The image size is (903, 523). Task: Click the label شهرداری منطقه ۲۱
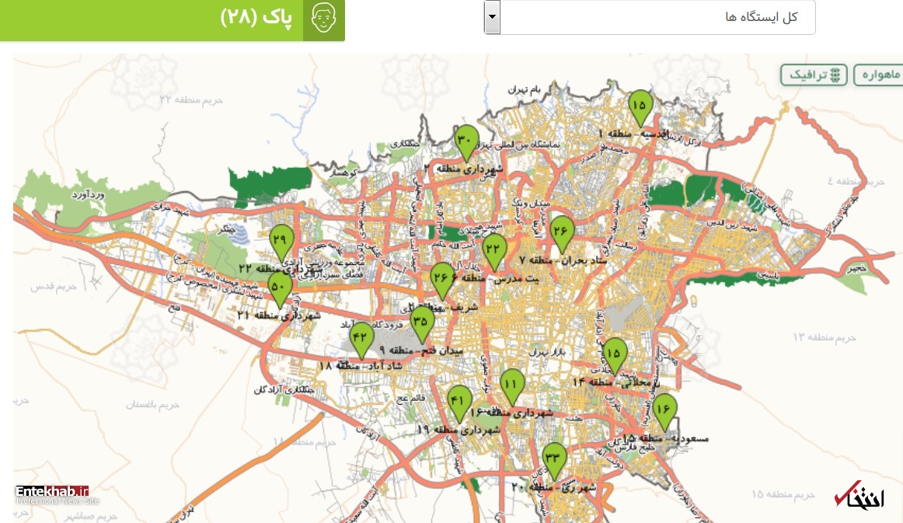[x=279, y=316]
